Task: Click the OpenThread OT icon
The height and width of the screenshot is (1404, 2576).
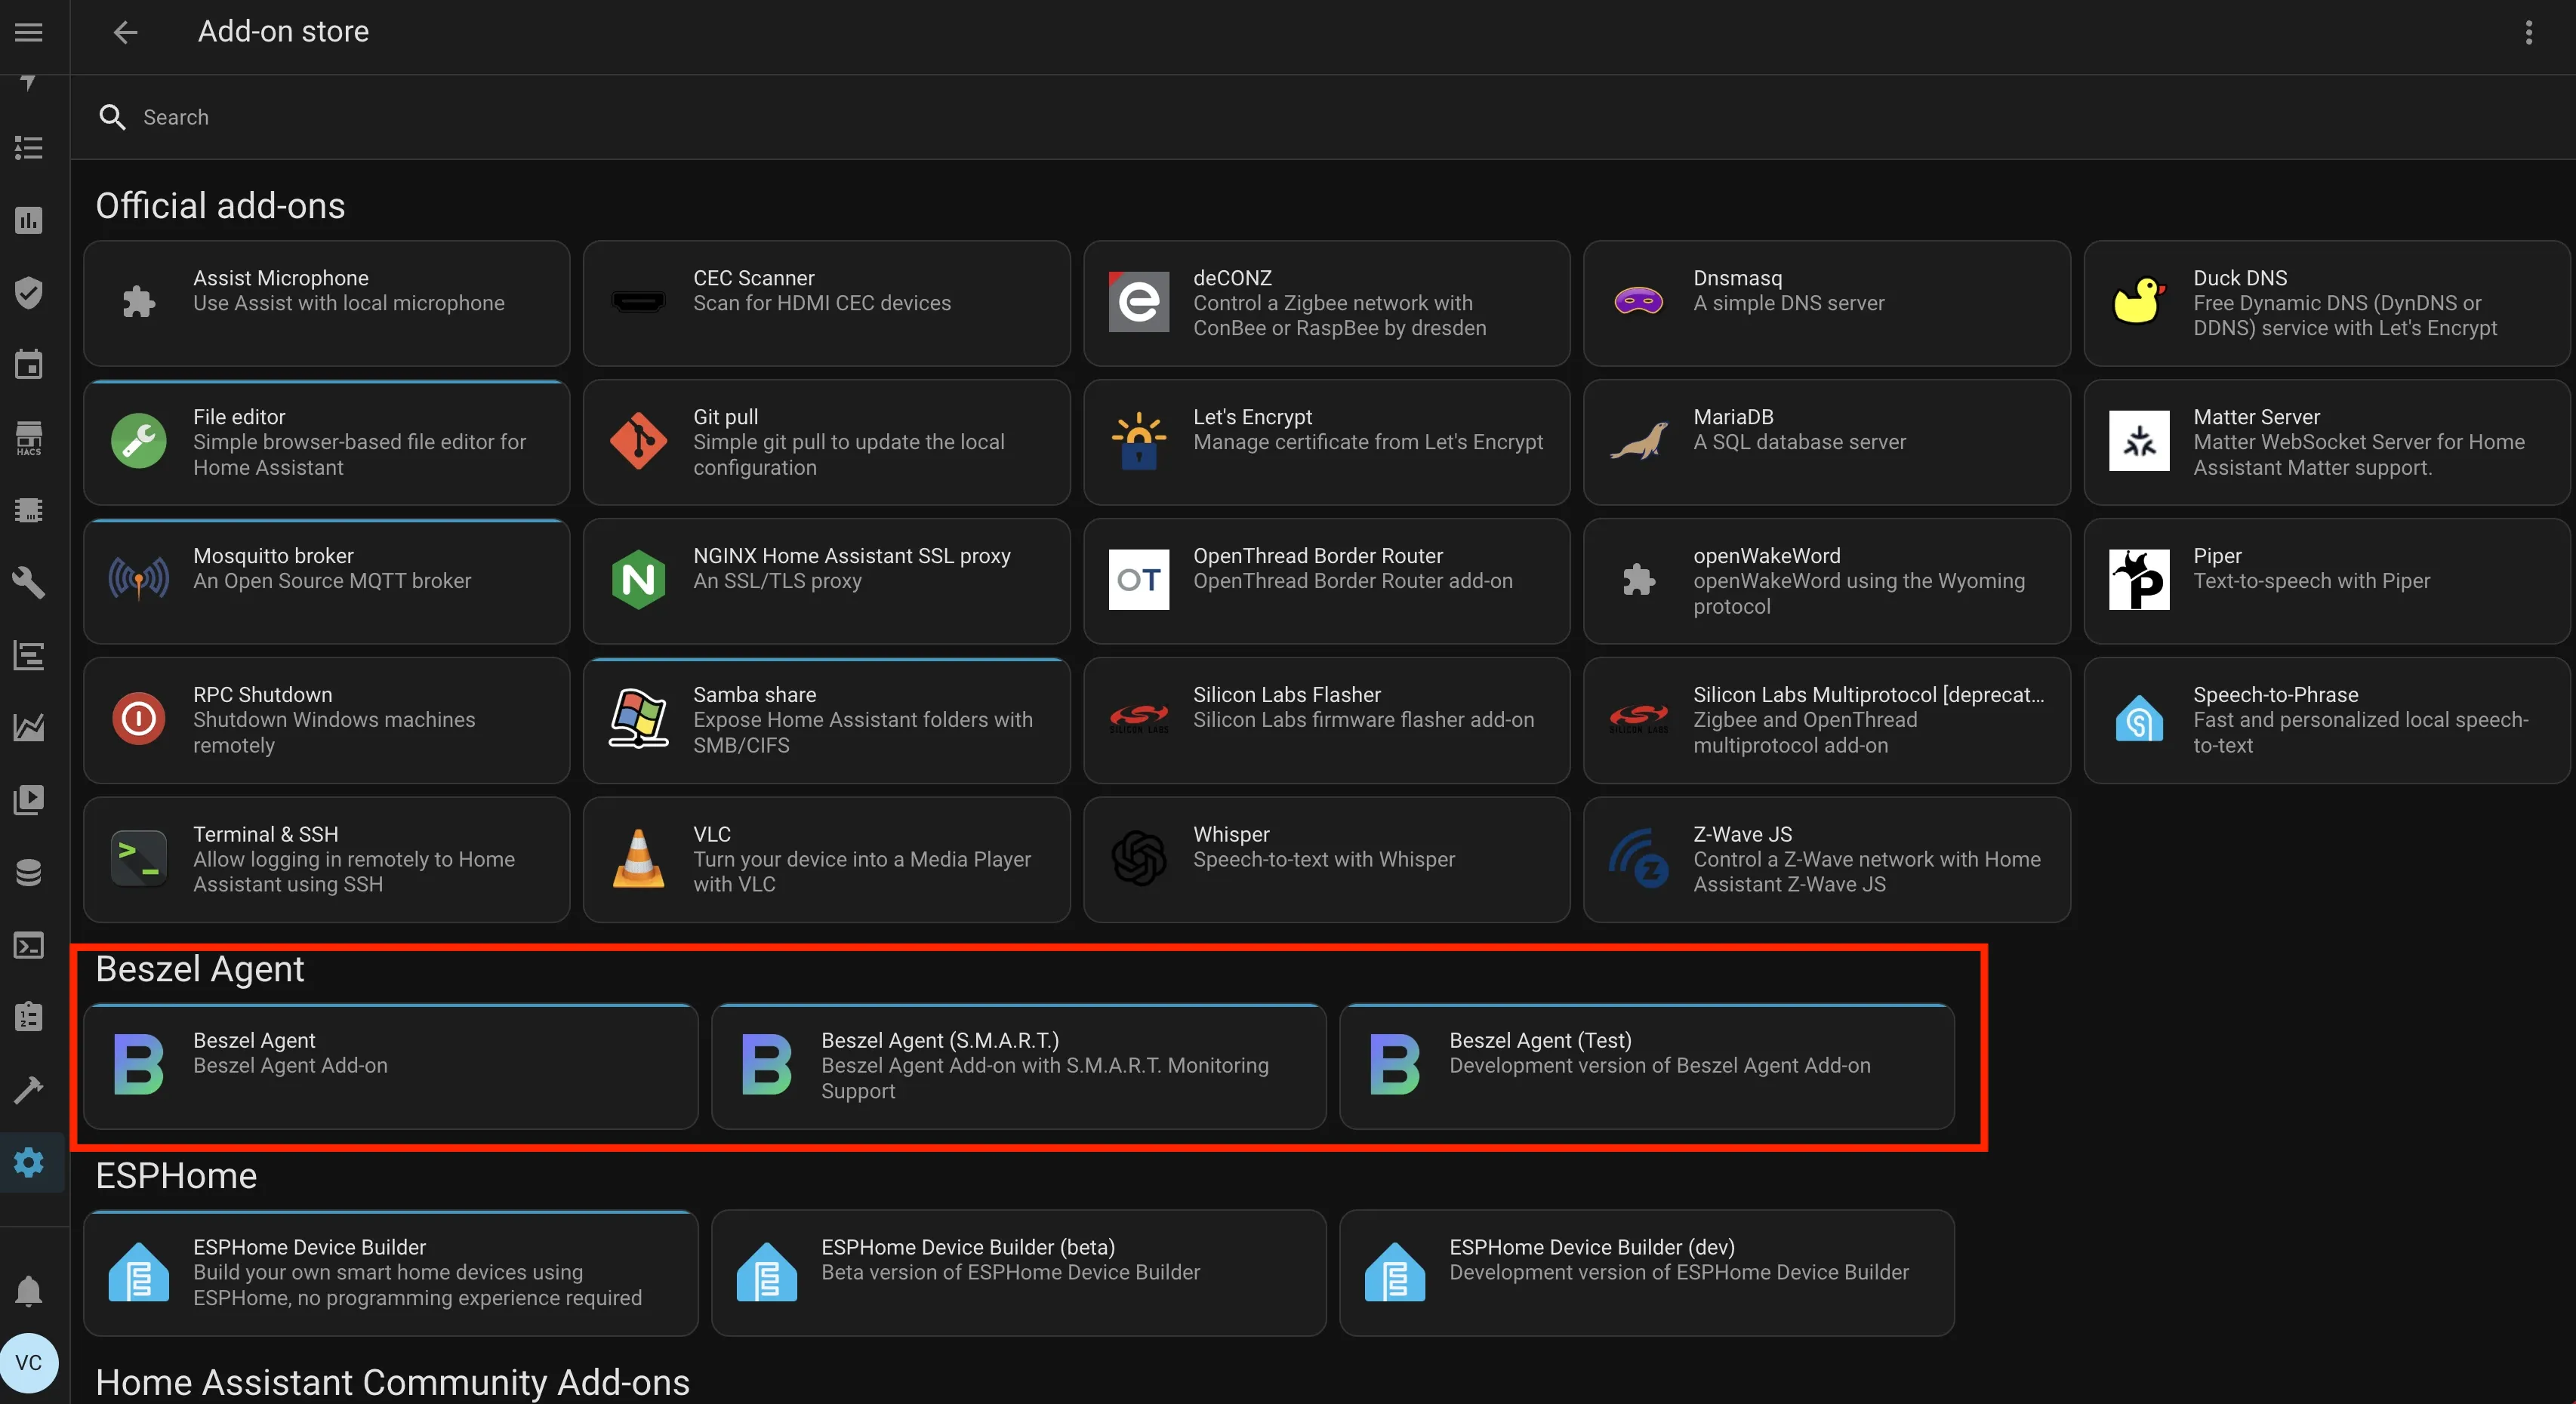Action: (x=1139, y=580)
